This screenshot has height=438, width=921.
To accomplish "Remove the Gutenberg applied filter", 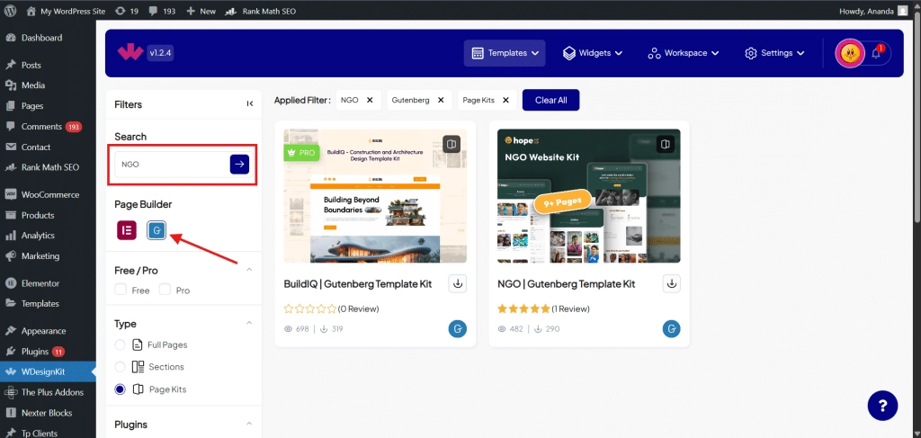I will coord(441,100).
